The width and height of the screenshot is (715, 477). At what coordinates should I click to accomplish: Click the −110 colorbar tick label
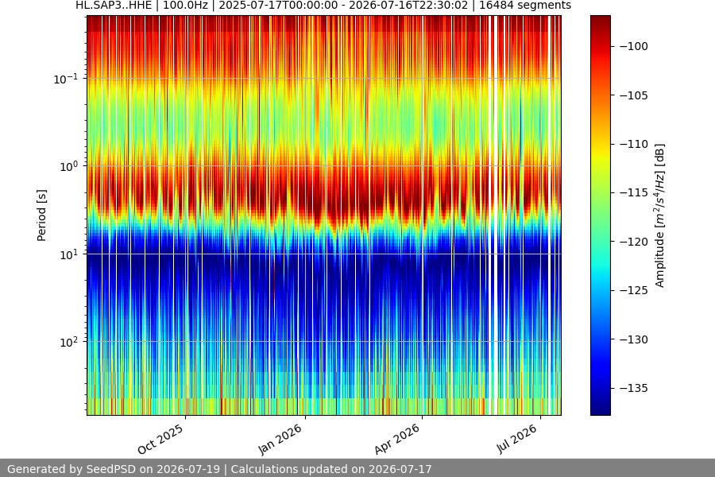tap(634, 144)
